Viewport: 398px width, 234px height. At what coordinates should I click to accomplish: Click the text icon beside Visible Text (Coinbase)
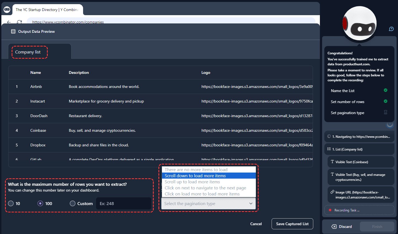[332, 162]
